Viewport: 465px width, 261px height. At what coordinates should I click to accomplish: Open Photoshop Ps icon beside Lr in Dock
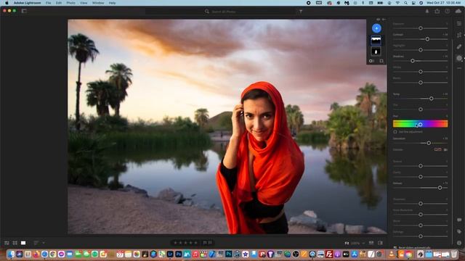coord(179,254)
